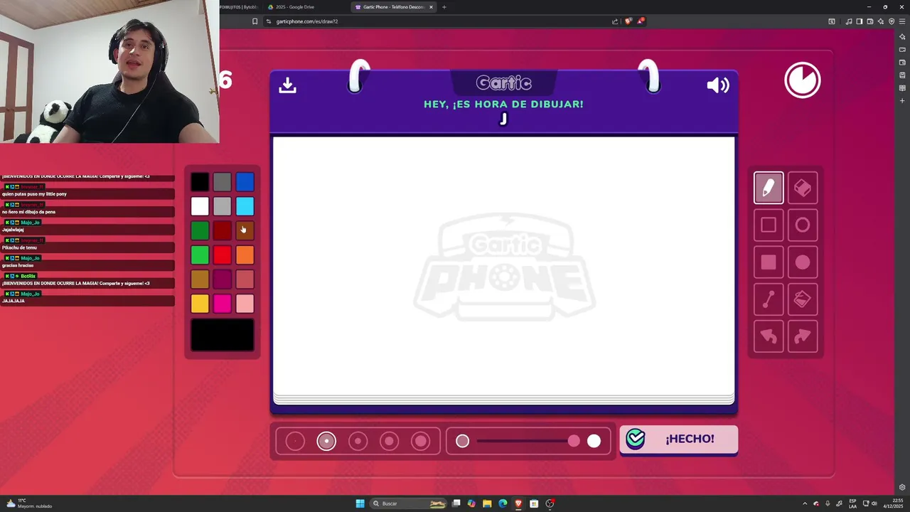The width and height of the screenshot is (910, 512).
Task: Open sidebar settings gear at bottom right
Action: click(x=902, y=487)
